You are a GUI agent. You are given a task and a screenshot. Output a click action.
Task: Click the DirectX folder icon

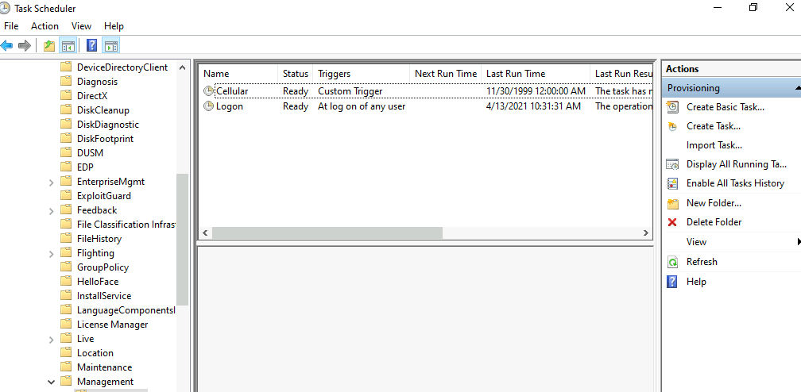point(66,95)
